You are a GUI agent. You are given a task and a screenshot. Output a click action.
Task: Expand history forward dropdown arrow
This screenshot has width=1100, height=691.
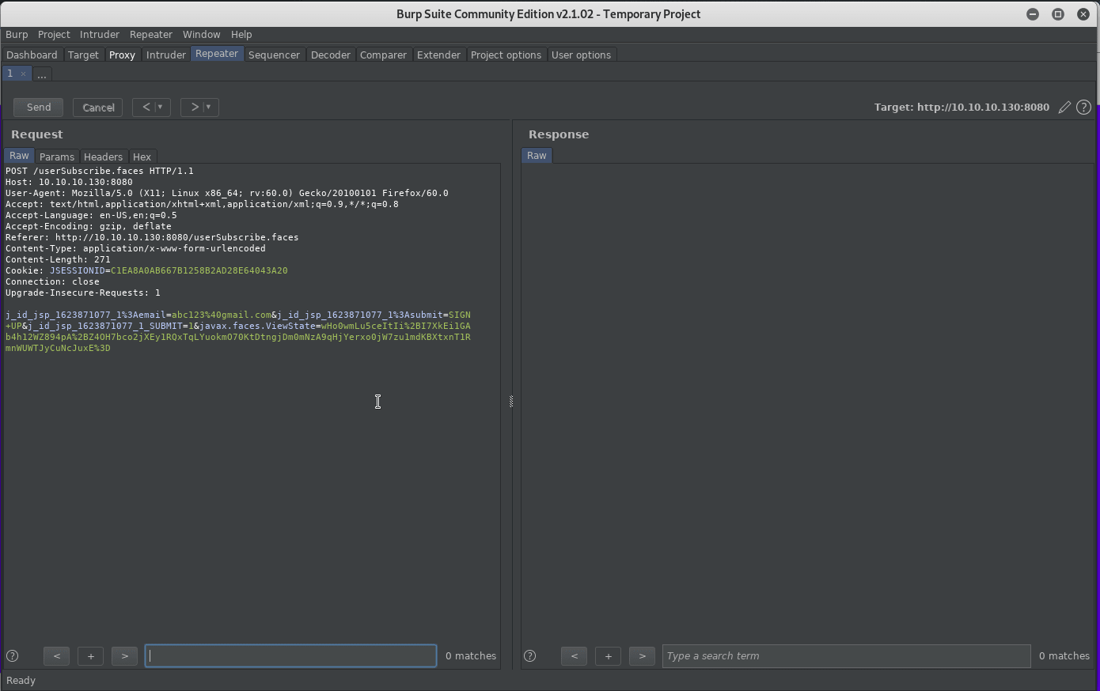pos(209,107)
